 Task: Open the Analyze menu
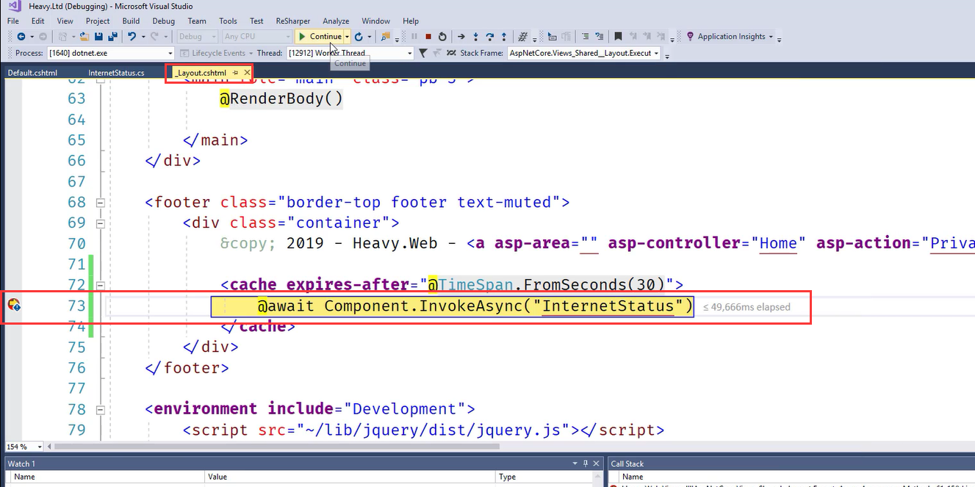(x=336, y=21)
